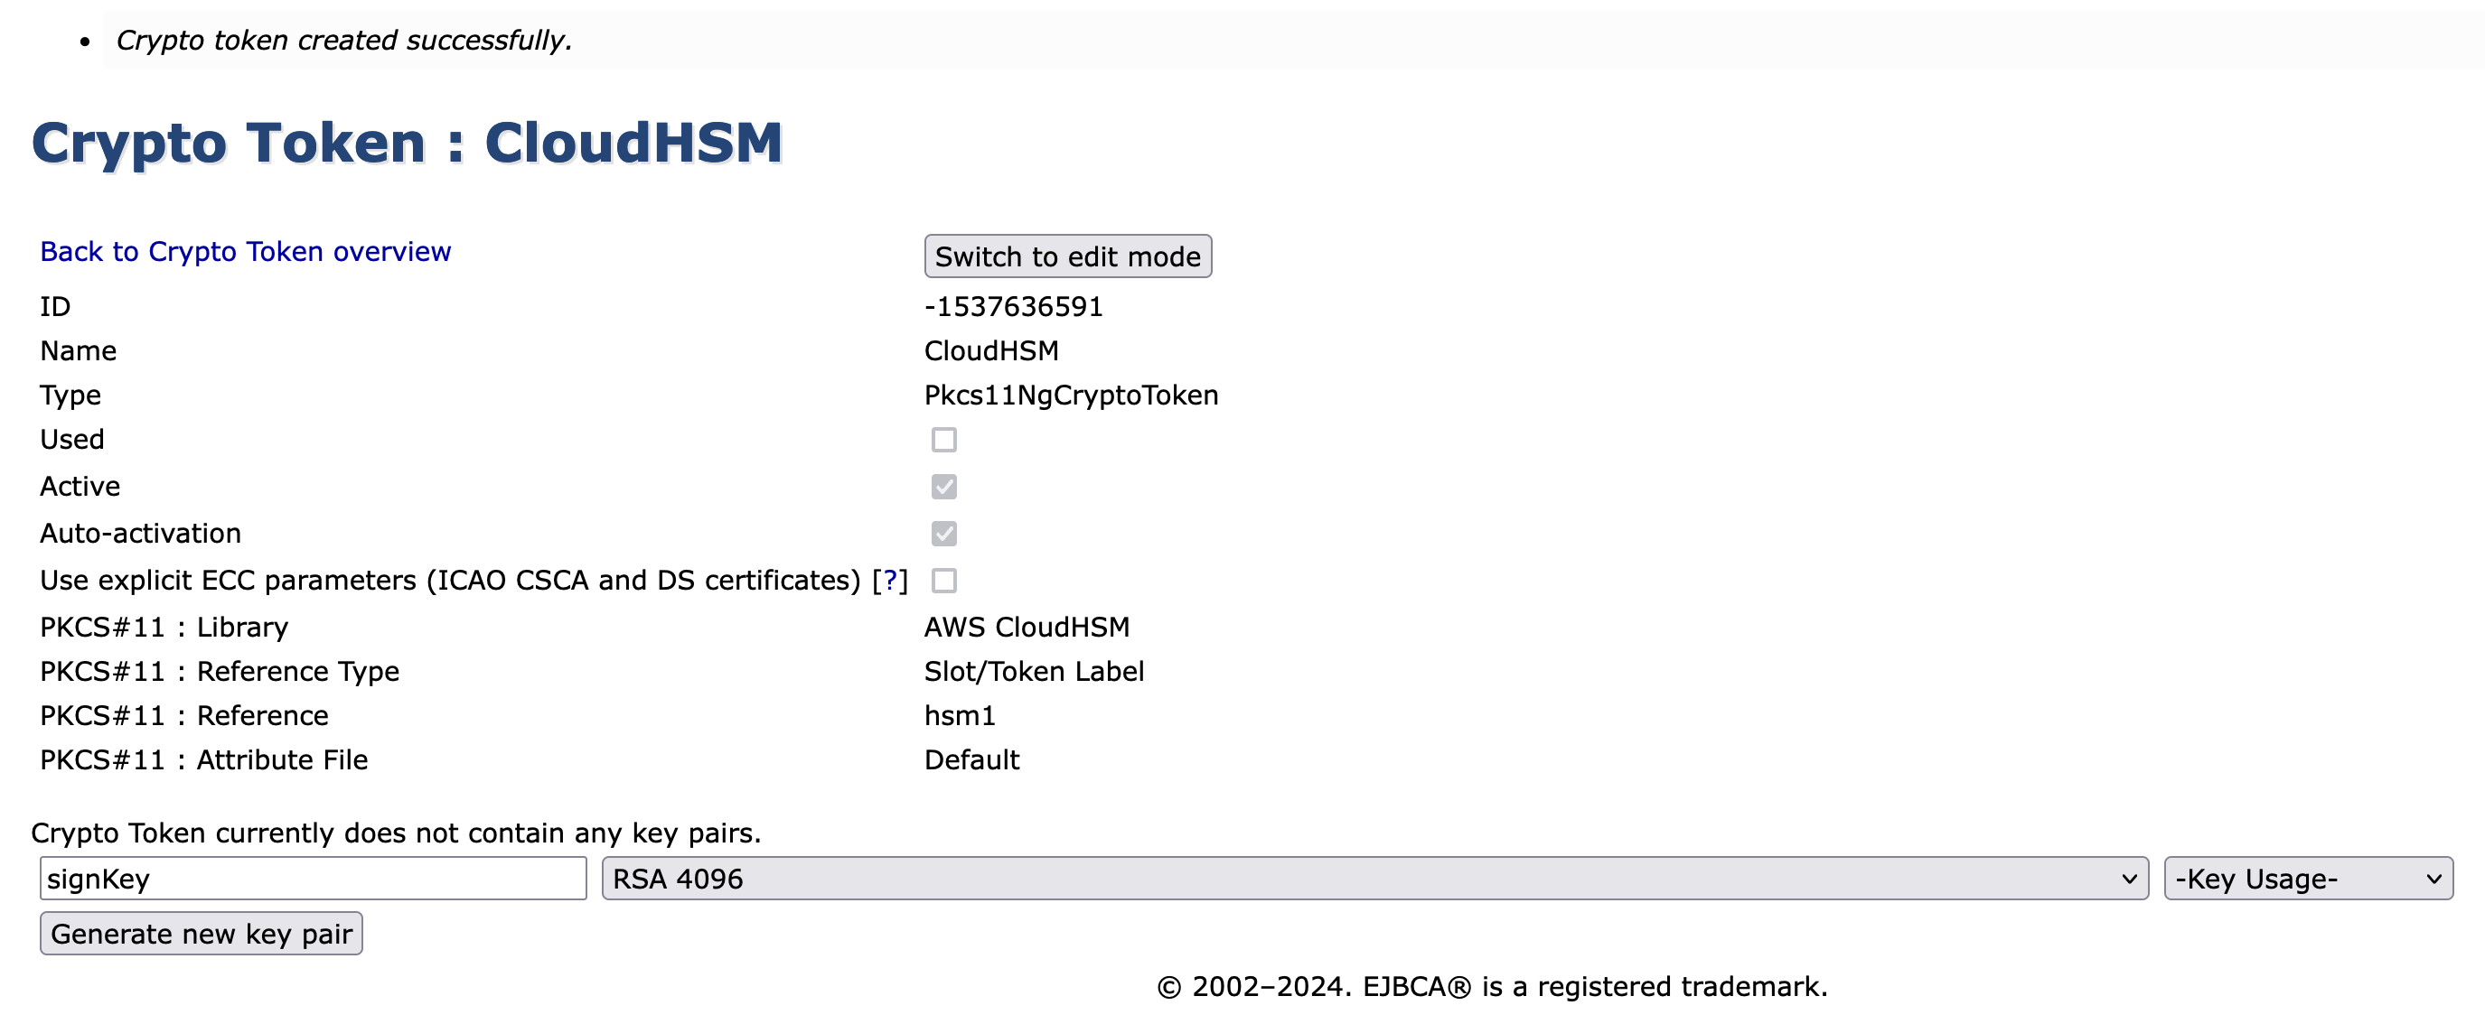Click the hsm1 reference value

[959, 715]
